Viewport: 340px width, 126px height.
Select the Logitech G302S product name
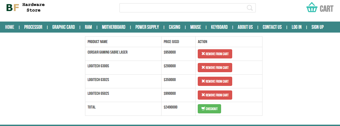click(98, 80)
